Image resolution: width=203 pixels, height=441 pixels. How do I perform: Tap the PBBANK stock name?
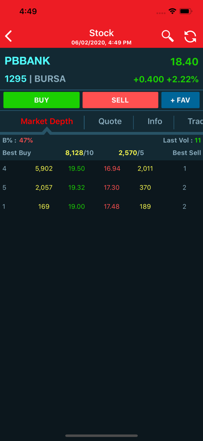coord(27,61)
